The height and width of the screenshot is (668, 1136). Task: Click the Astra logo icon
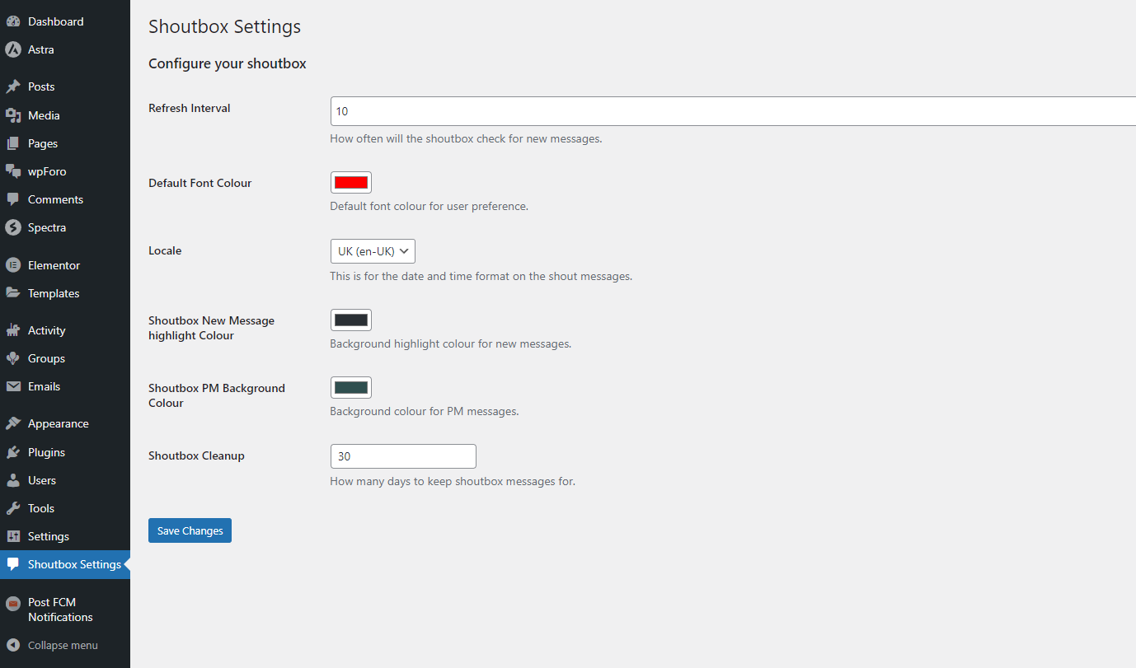click(13, 49)
